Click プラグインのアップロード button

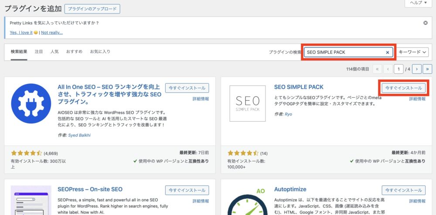pos(92,9)
